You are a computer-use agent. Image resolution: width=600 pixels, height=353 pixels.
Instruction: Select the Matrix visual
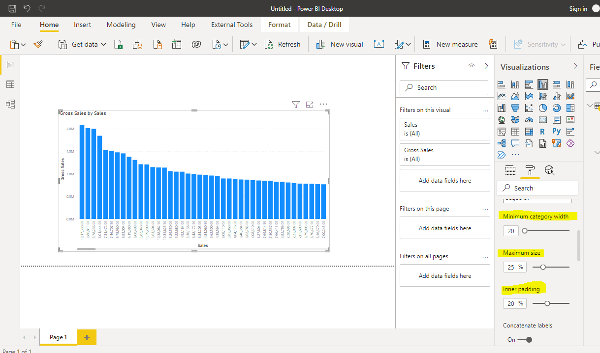(529, 131)
